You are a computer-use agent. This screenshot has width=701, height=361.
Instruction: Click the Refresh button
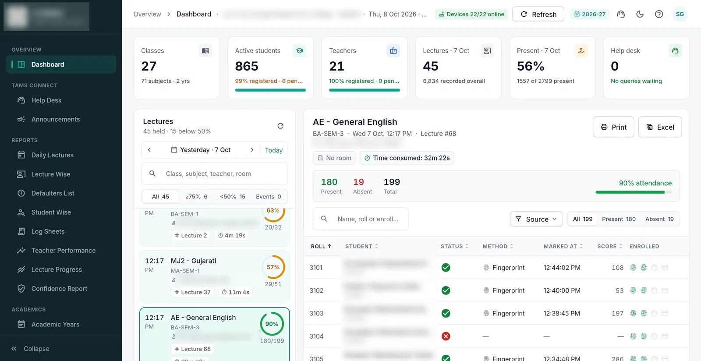538,14
